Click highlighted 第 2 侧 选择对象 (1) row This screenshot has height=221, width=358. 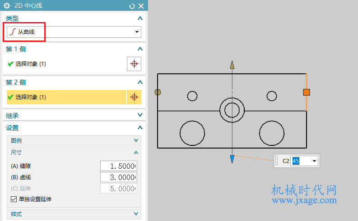click(66, 97)
